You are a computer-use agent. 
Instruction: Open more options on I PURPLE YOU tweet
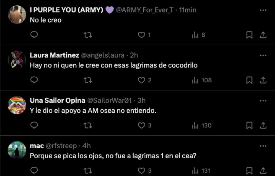pos(263,10)
